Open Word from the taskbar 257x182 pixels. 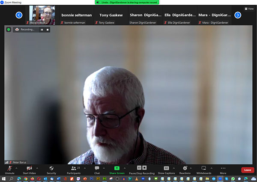[59, 179]
